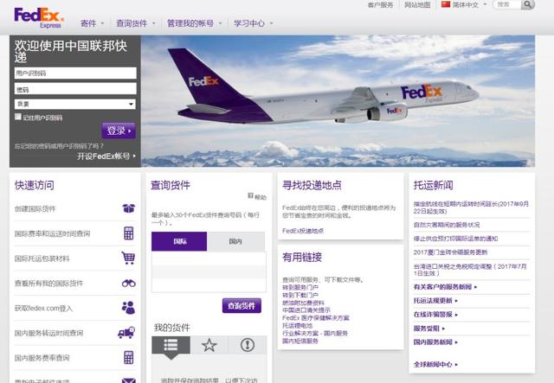Click the FedEx airplane banner image
554x383 pixels.
click(x=338, y=101)
